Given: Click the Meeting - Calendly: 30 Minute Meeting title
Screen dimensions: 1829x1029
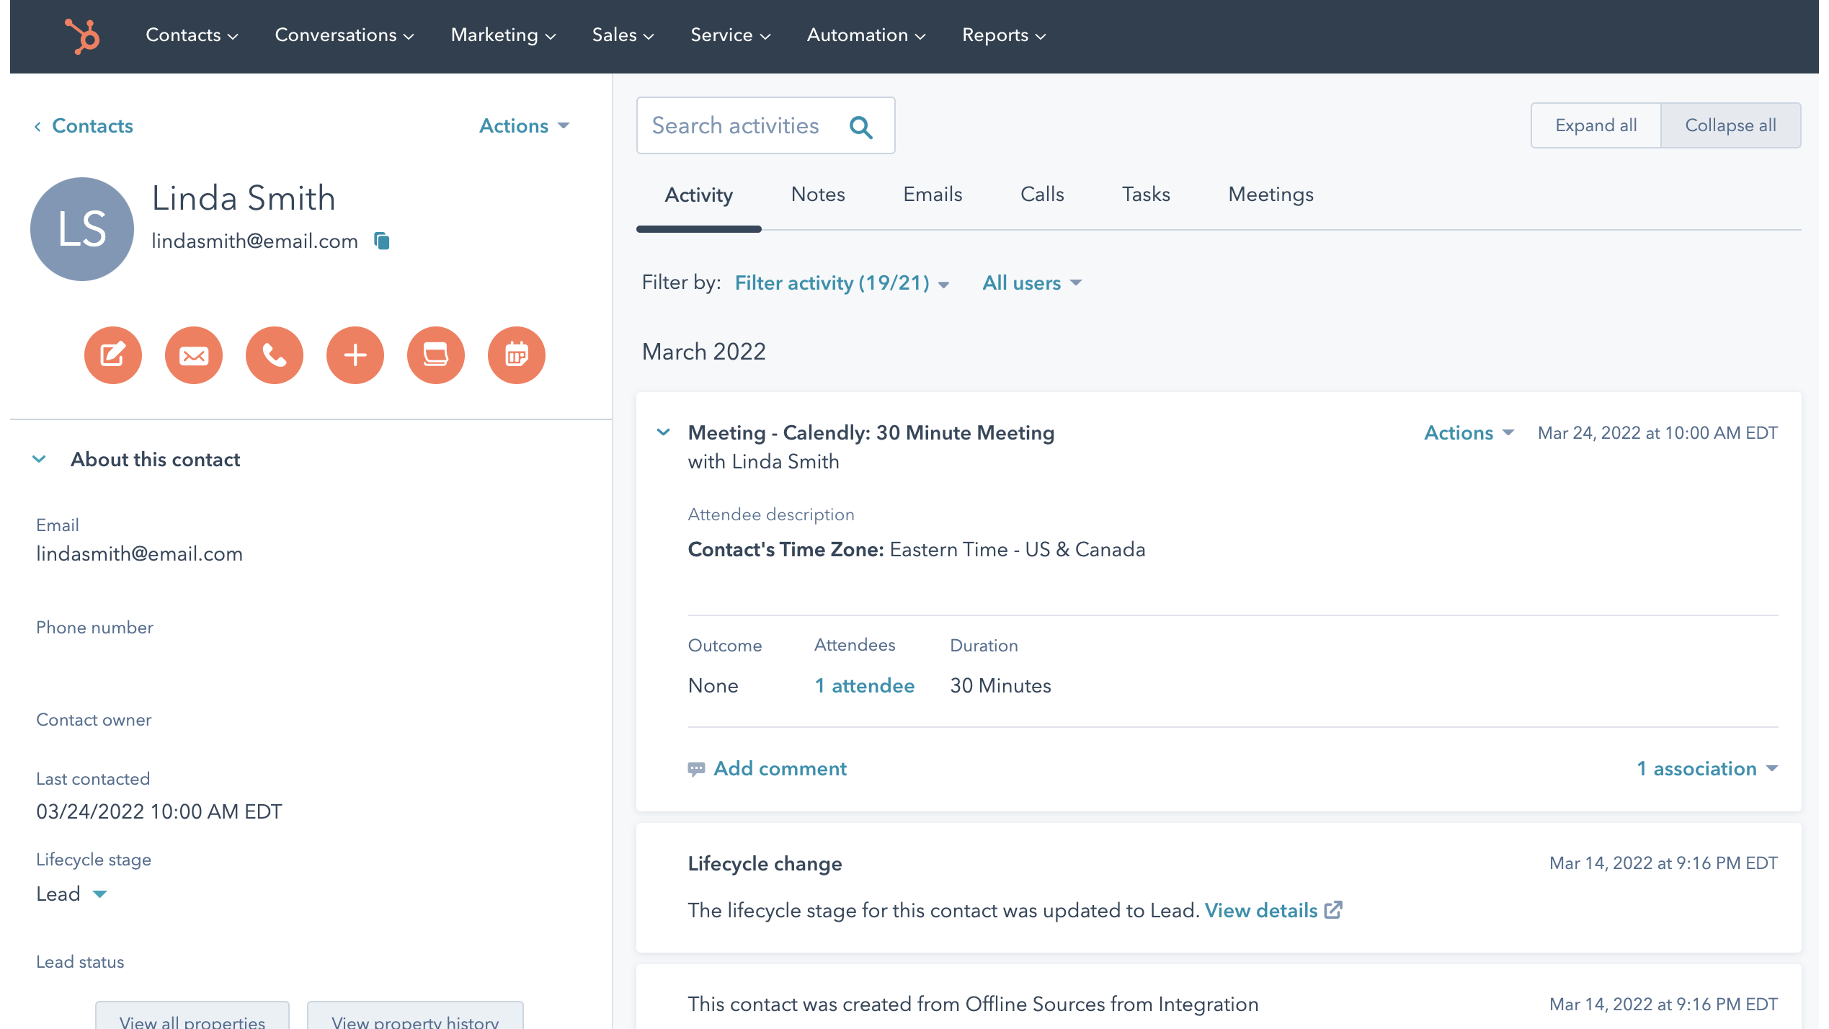Looking at the screenshot, I should [871, 433].
